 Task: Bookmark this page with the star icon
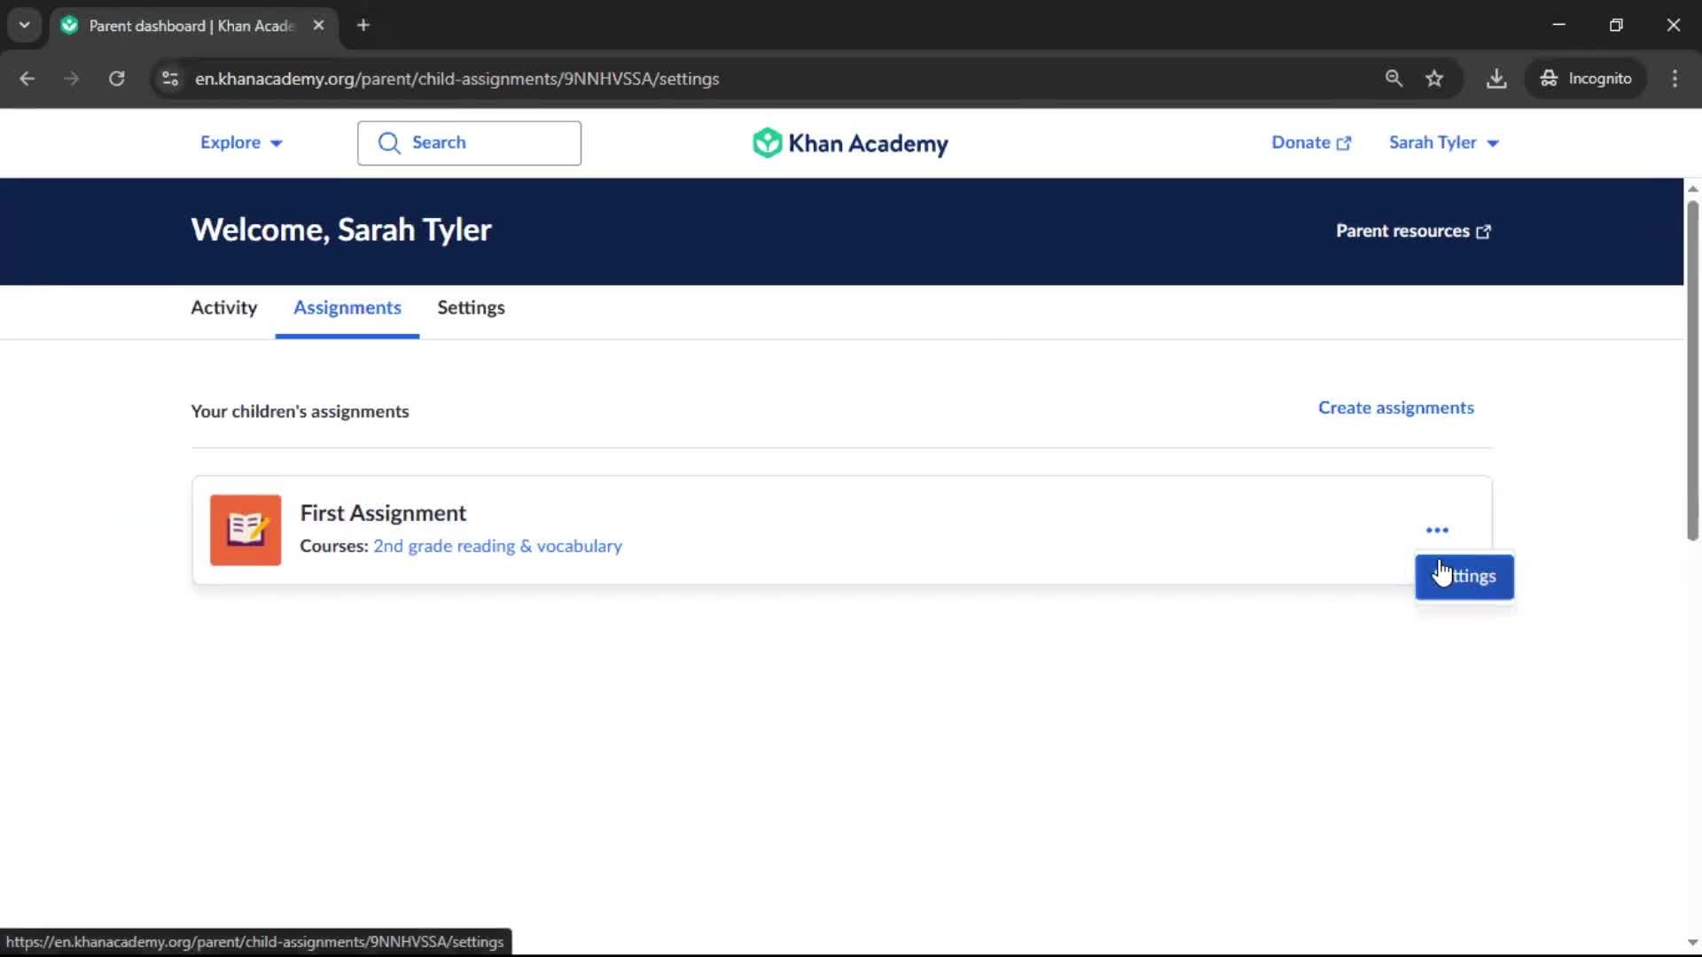click(x=1434, y=78)
